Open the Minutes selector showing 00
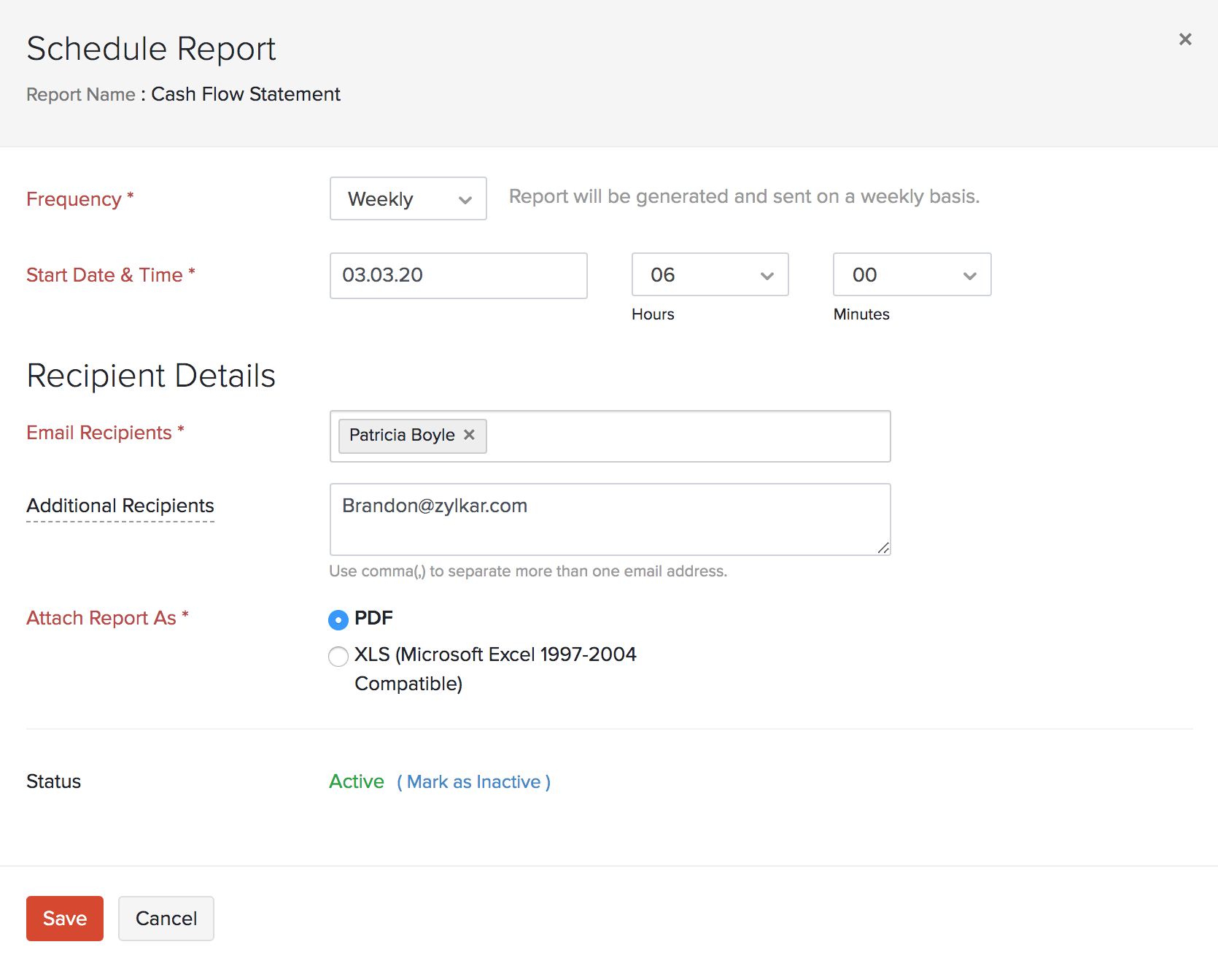This screenshot has height=966, width=1218. (911, 275)
